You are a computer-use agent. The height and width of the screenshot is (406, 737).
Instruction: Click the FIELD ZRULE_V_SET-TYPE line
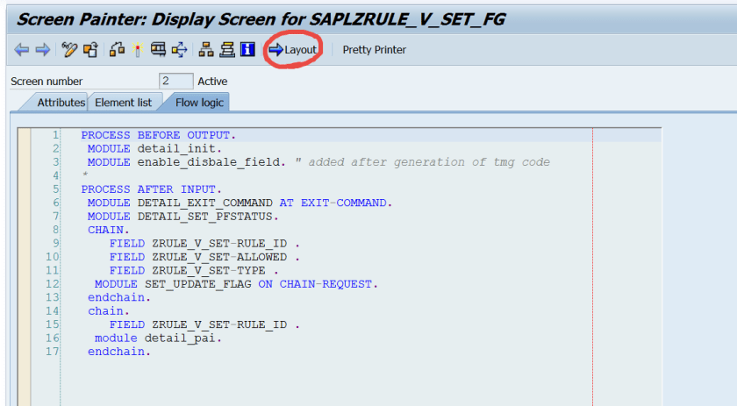pos(194,271)
